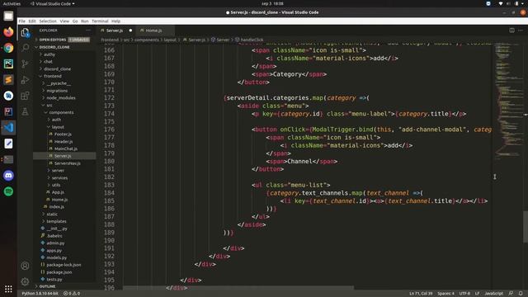Image resolution: width=528 pixels, height=297 pixels.
Task: Expand the chat folder
Action: coord(48,62)
